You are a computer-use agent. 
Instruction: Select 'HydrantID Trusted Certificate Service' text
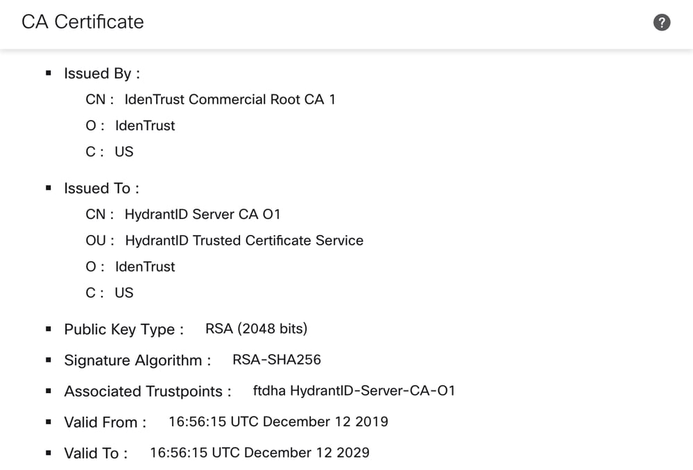(244, 241)
